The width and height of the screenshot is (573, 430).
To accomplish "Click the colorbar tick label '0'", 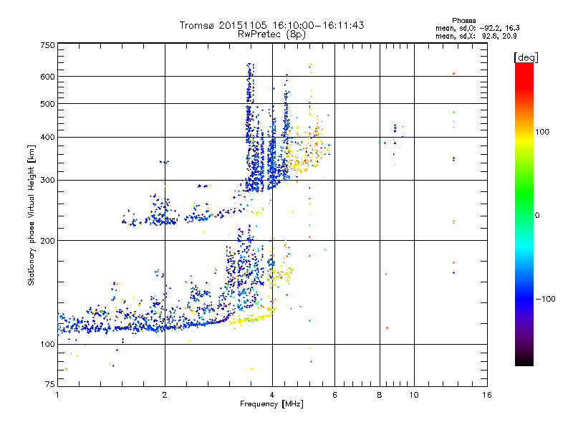I will 537,215.
